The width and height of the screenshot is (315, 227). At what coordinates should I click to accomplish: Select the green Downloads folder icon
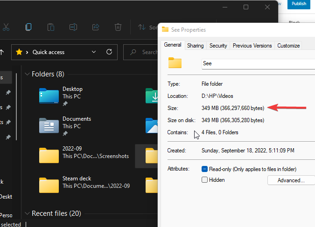[x=152, y=96]
